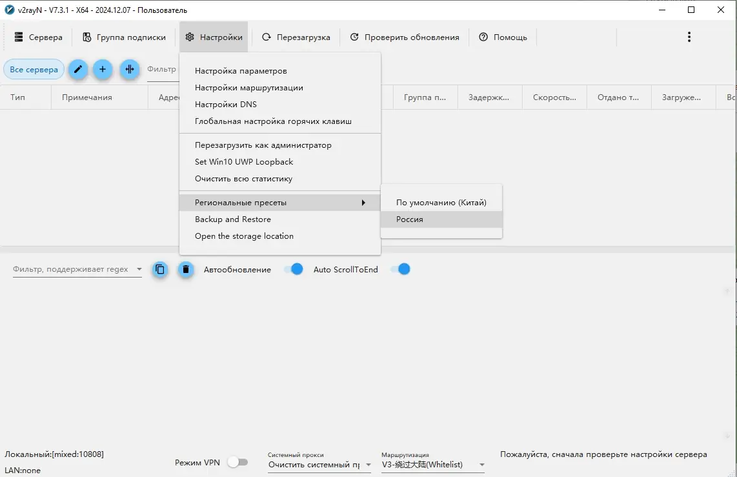737x477 pixels.
Task: Open the column settings filter icon
Action: (x=129, y=69)
